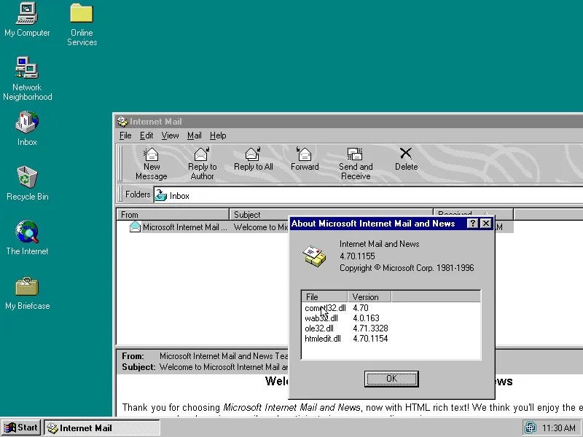Sort messages by the From column
The image size is (583, 437).
[173, 214]
